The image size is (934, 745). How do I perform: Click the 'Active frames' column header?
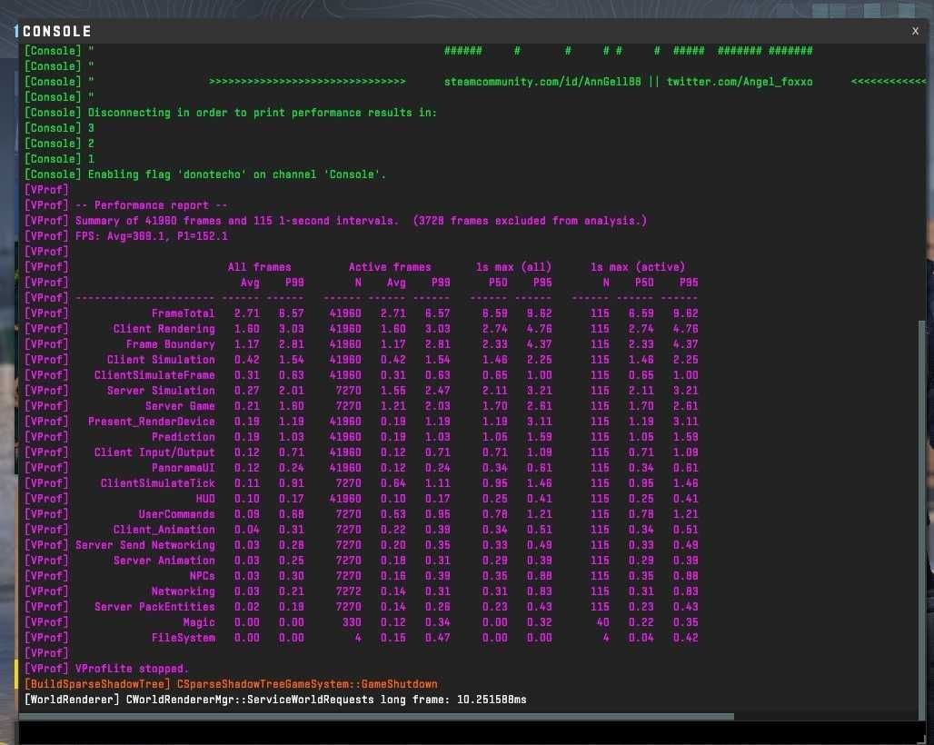390,267
